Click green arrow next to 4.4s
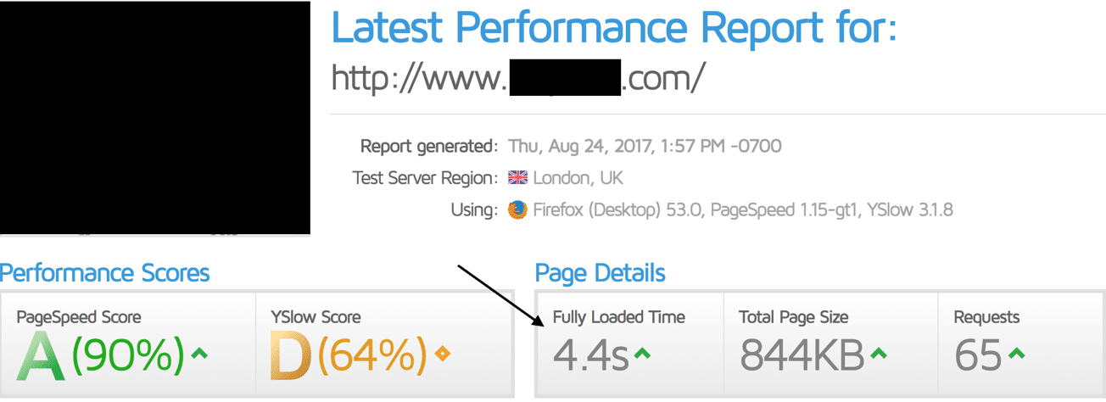This screenshot has width=1106, height=402. pyautogui.click(x=642, y=353)
